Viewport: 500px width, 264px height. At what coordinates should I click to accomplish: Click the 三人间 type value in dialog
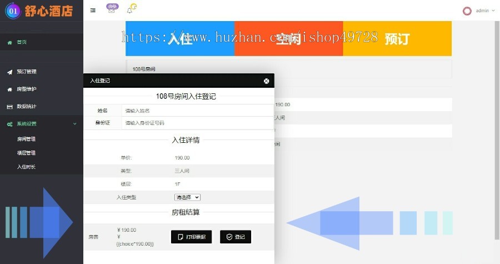coord(182,171)
